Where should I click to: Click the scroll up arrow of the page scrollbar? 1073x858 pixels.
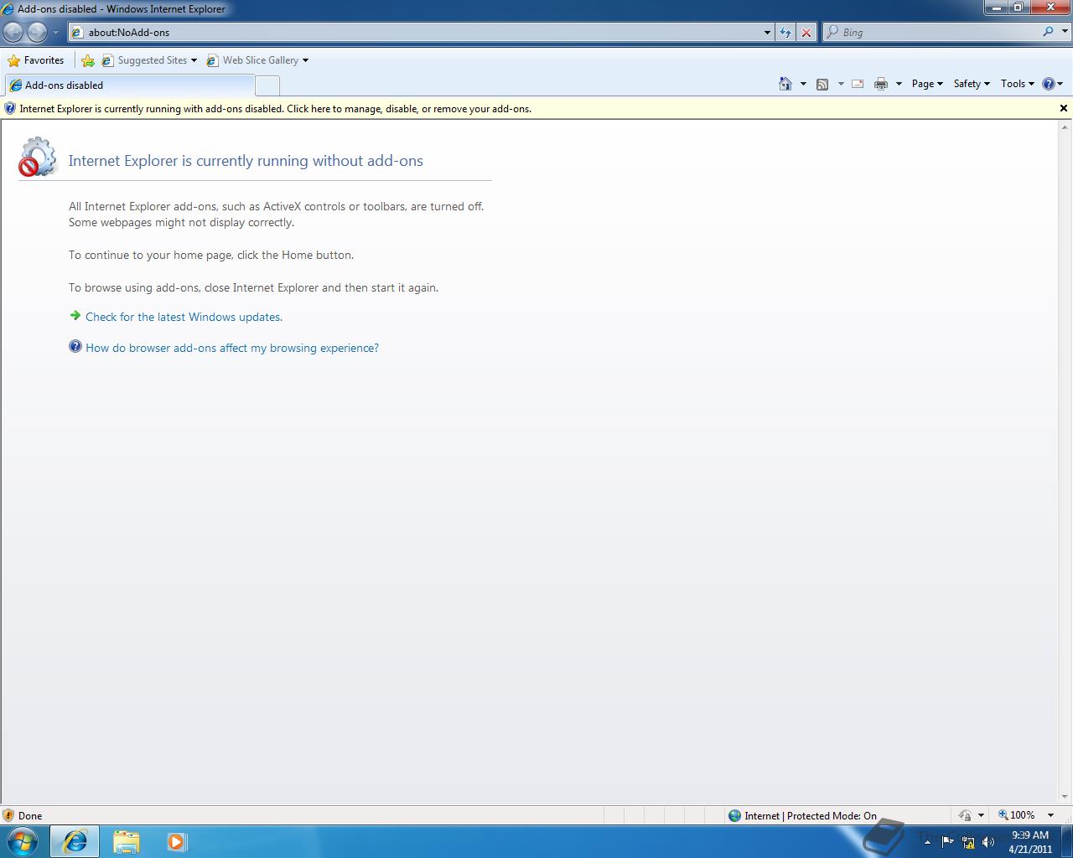point(1065,127)
